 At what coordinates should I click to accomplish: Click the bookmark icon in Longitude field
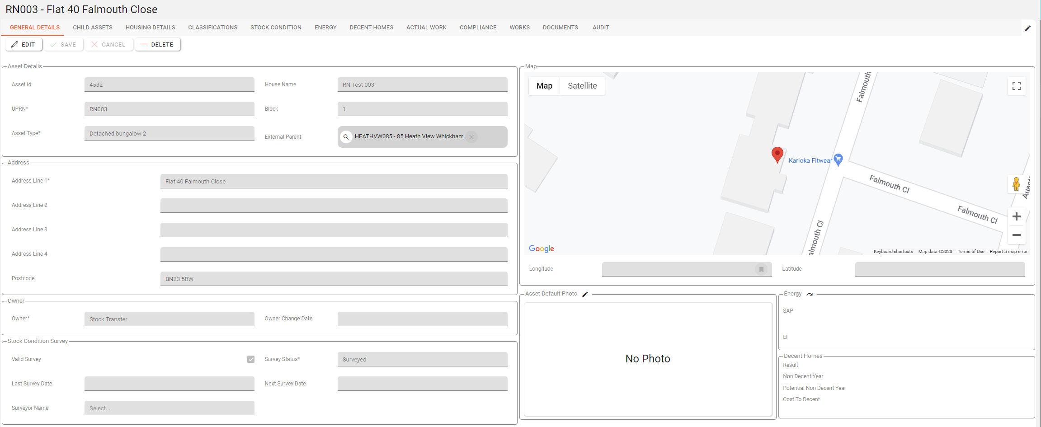tap(761, 269)
